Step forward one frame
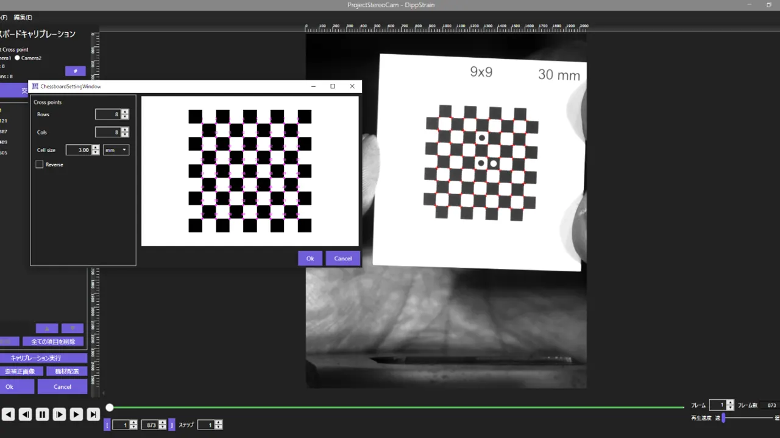Viewport: 780px width, 438px height. click(59, 414)
